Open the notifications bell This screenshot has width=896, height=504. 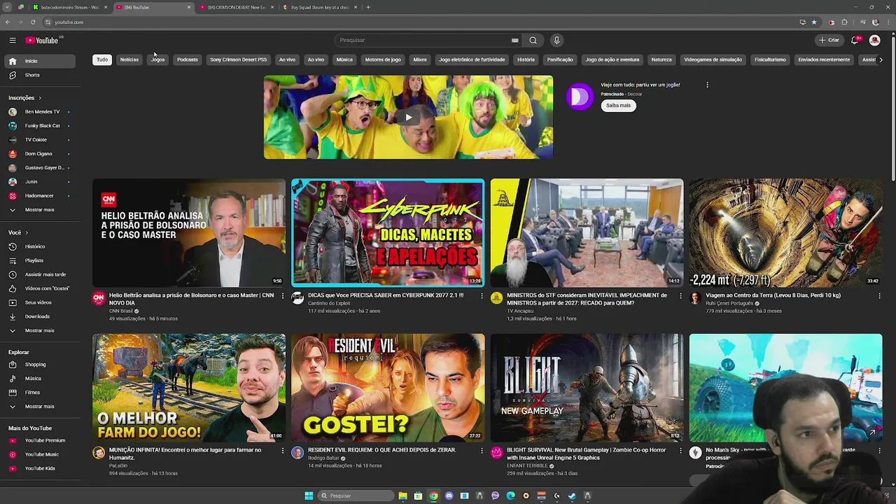(x=855, y=40)
